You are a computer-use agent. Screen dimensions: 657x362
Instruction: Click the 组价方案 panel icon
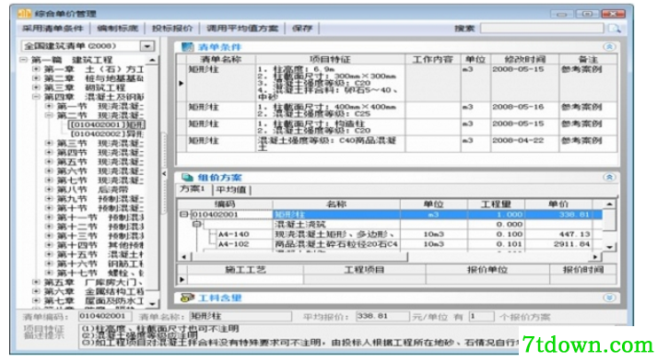[x=187, y=177]
